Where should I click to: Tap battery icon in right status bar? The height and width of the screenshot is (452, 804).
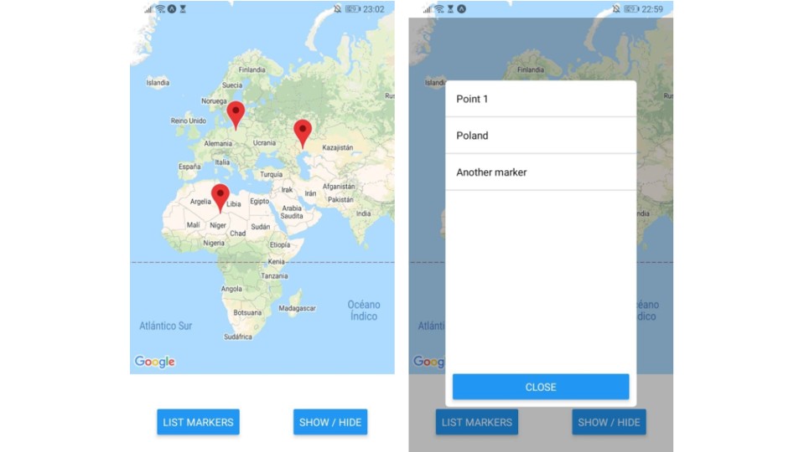(632, 8)
